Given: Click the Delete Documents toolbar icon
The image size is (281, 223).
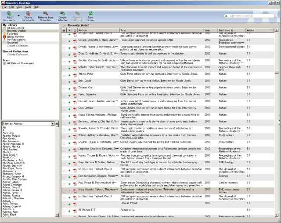Looking at the screenshot, I should (x=28, y=16).
